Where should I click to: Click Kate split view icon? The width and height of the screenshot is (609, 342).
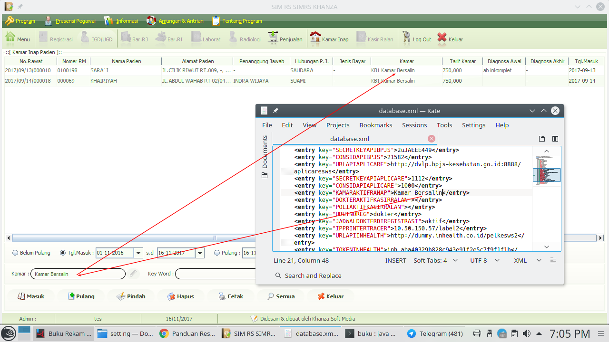point(555,139)
